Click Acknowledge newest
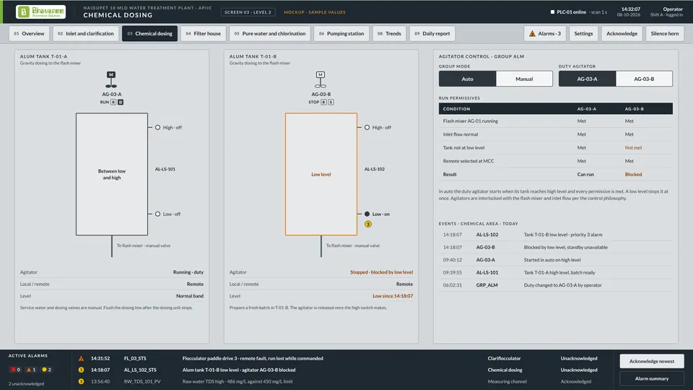Screen dimensions: 693x390 pyautogui.click(x=652, y=361)
